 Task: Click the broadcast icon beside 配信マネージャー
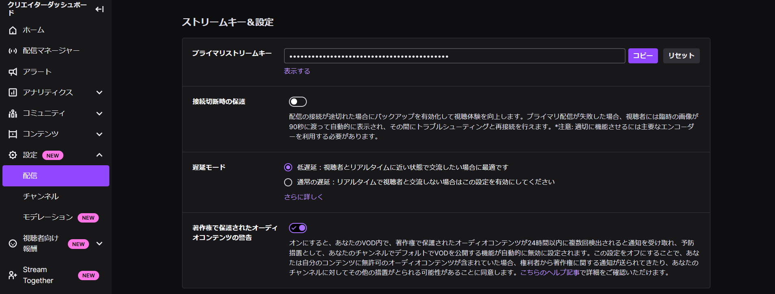tap(13, 51)
